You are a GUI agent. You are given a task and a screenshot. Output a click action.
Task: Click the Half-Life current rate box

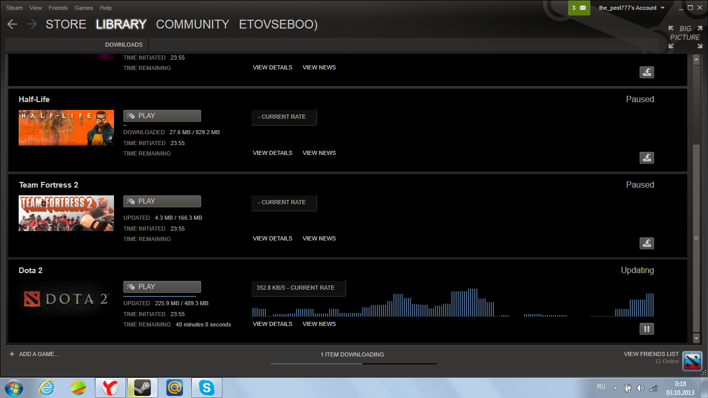284,117
